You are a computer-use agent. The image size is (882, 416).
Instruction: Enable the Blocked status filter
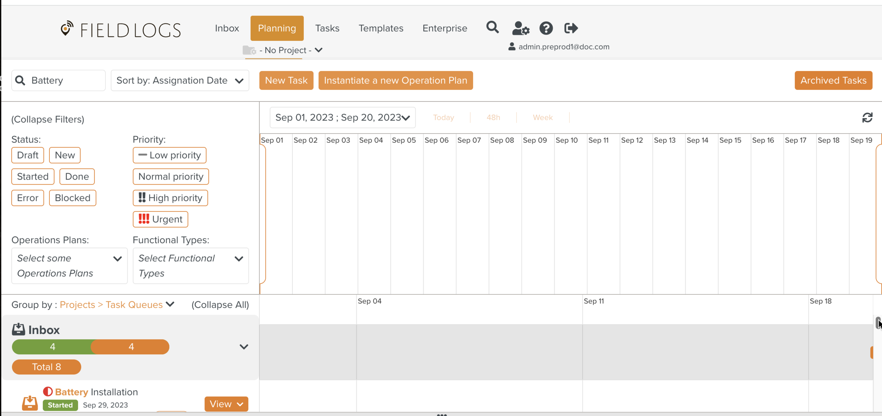[72, 198]
